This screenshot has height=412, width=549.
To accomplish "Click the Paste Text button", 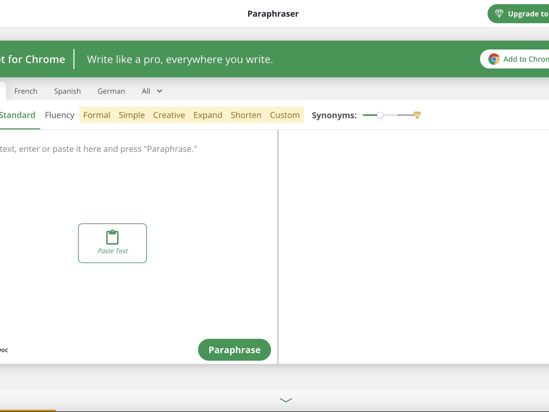I will (112, 243).
